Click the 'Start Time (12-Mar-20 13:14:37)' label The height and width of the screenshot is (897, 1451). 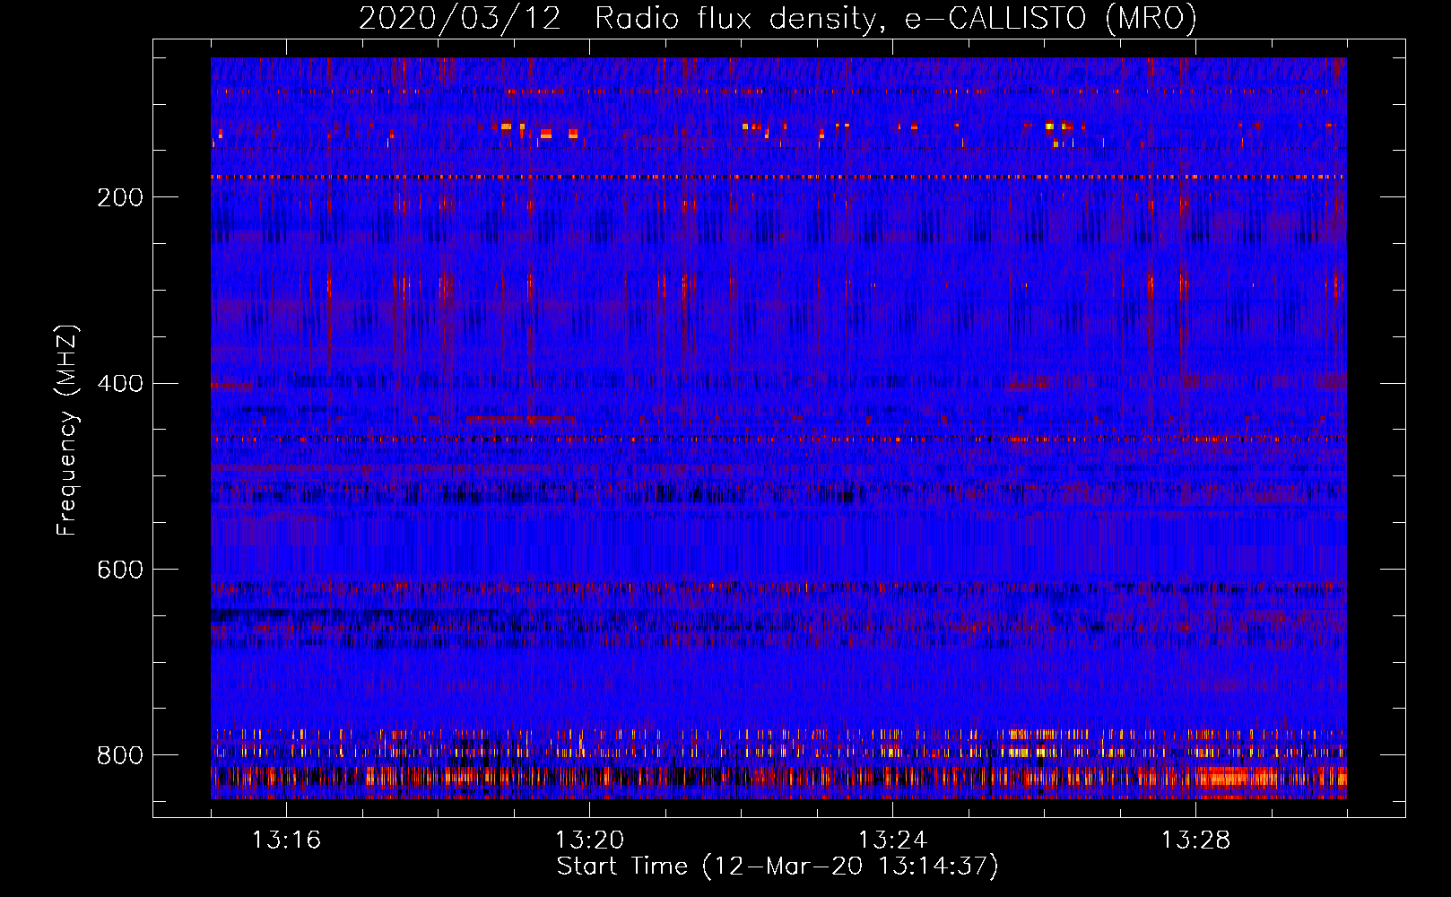(x=778, y=867)
